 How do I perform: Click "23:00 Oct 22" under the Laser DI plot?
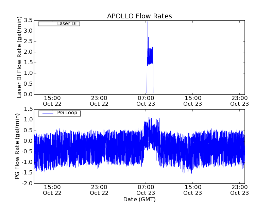pos(99,101)
